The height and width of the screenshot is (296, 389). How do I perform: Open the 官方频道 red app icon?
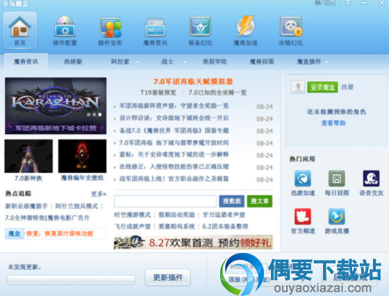[x=303, y=216]
